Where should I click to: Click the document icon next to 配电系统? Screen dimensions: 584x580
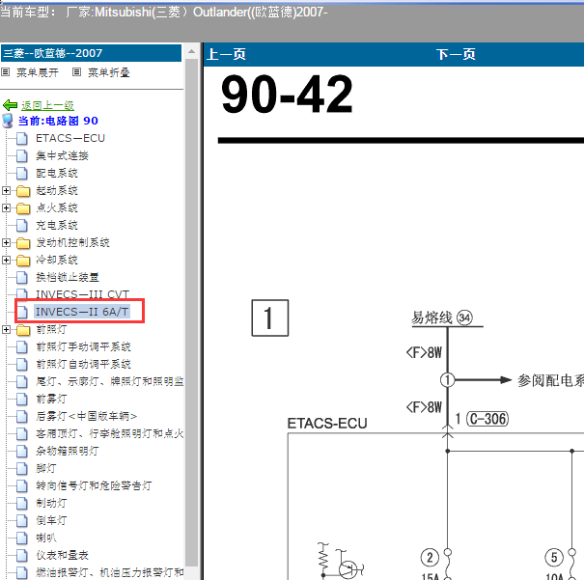click(22, 173)
